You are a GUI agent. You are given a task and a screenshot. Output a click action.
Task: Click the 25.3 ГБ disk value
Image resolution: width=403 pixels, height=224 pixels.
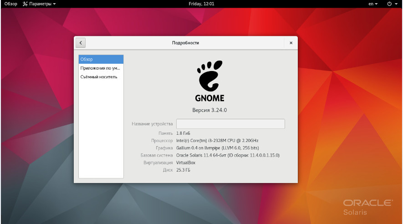(183, 170)
